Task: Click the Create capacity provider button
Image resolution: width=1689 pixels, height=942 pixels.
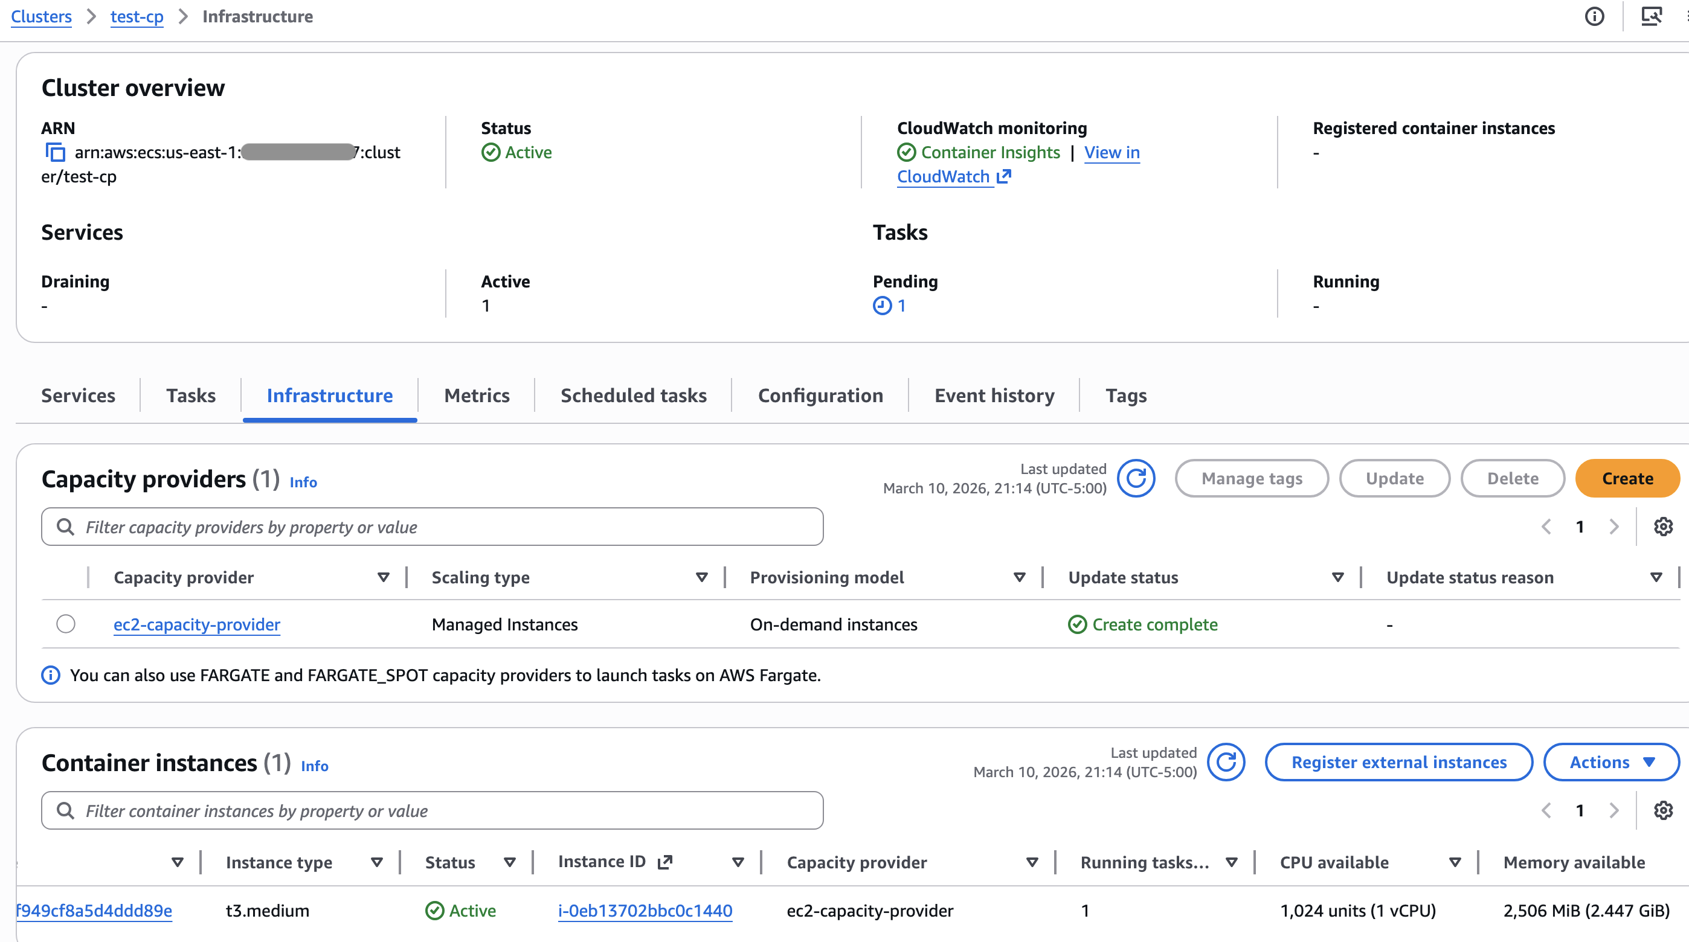Action: click(1627, 478)
